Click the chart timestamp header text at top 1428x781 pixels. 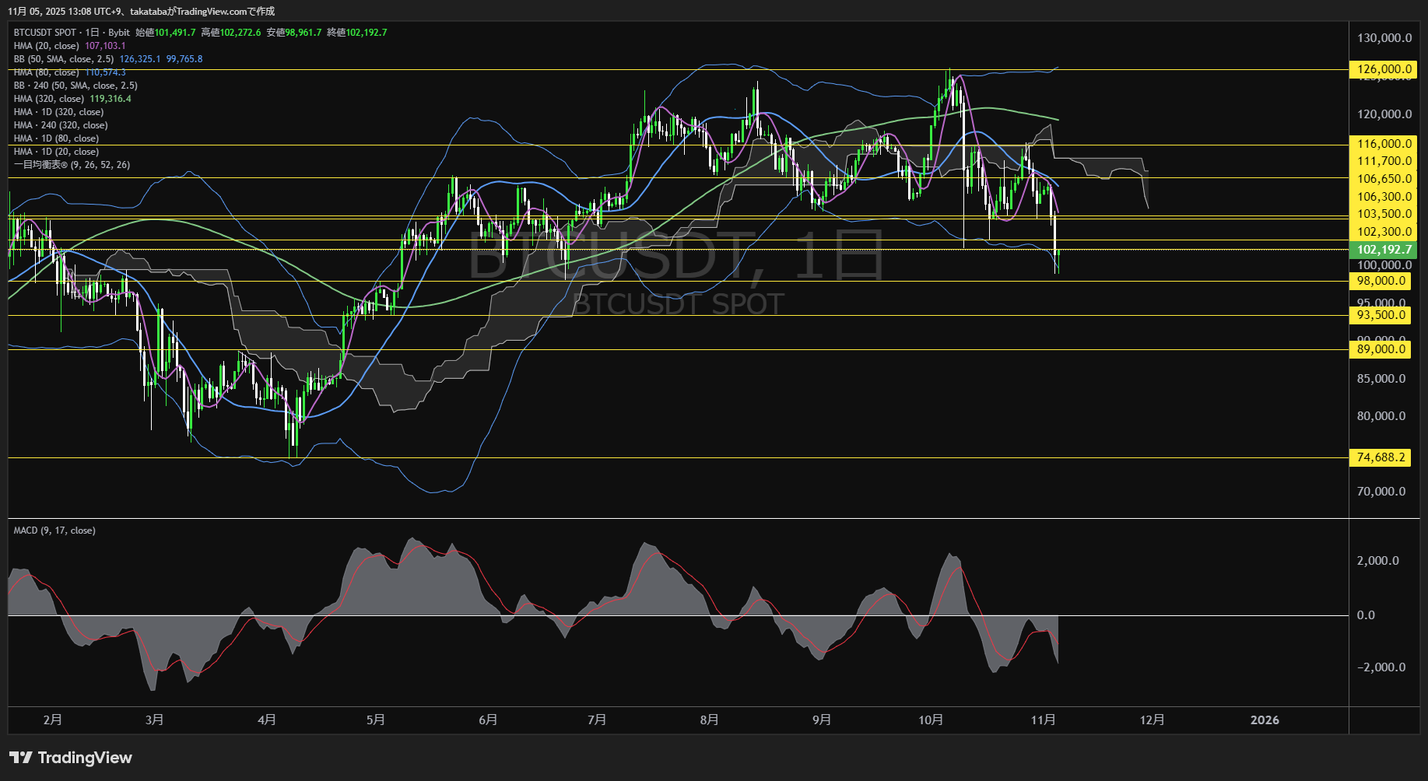(x=141, y=11)
